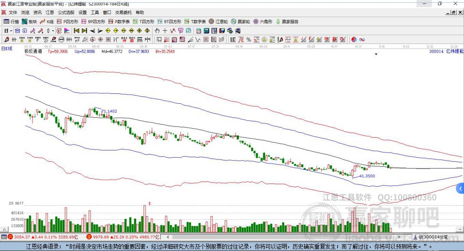The width and height of the screenshot is (464, 251).
Task: Open the 江恩 menu
Action: click(50, 12)
